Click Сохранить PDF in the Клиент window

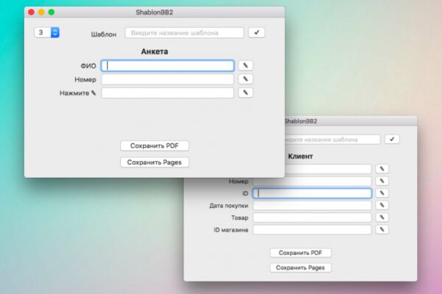click(301, 253)
